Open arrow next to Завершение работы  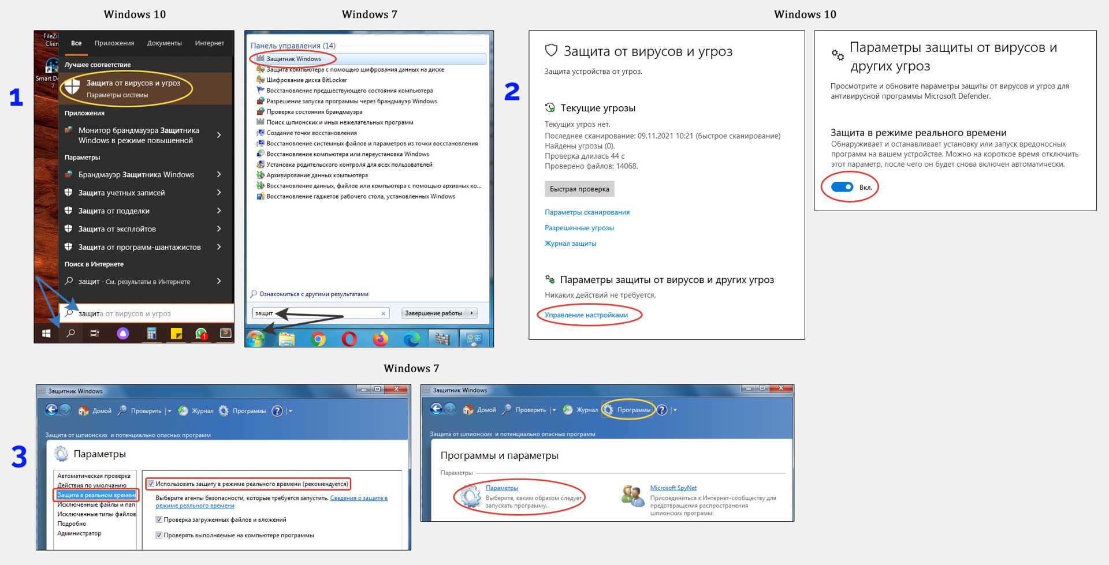(x=472, y=313)
